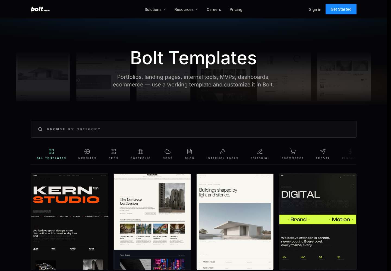Click the search magnifier icon
391x271 pixels.
[x=40, y=129]
